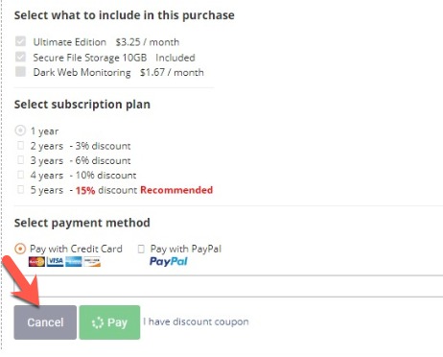This screenshot has width=443, height=357.
Task: Click the PayPal logo
Action: [x=169, y=261]
